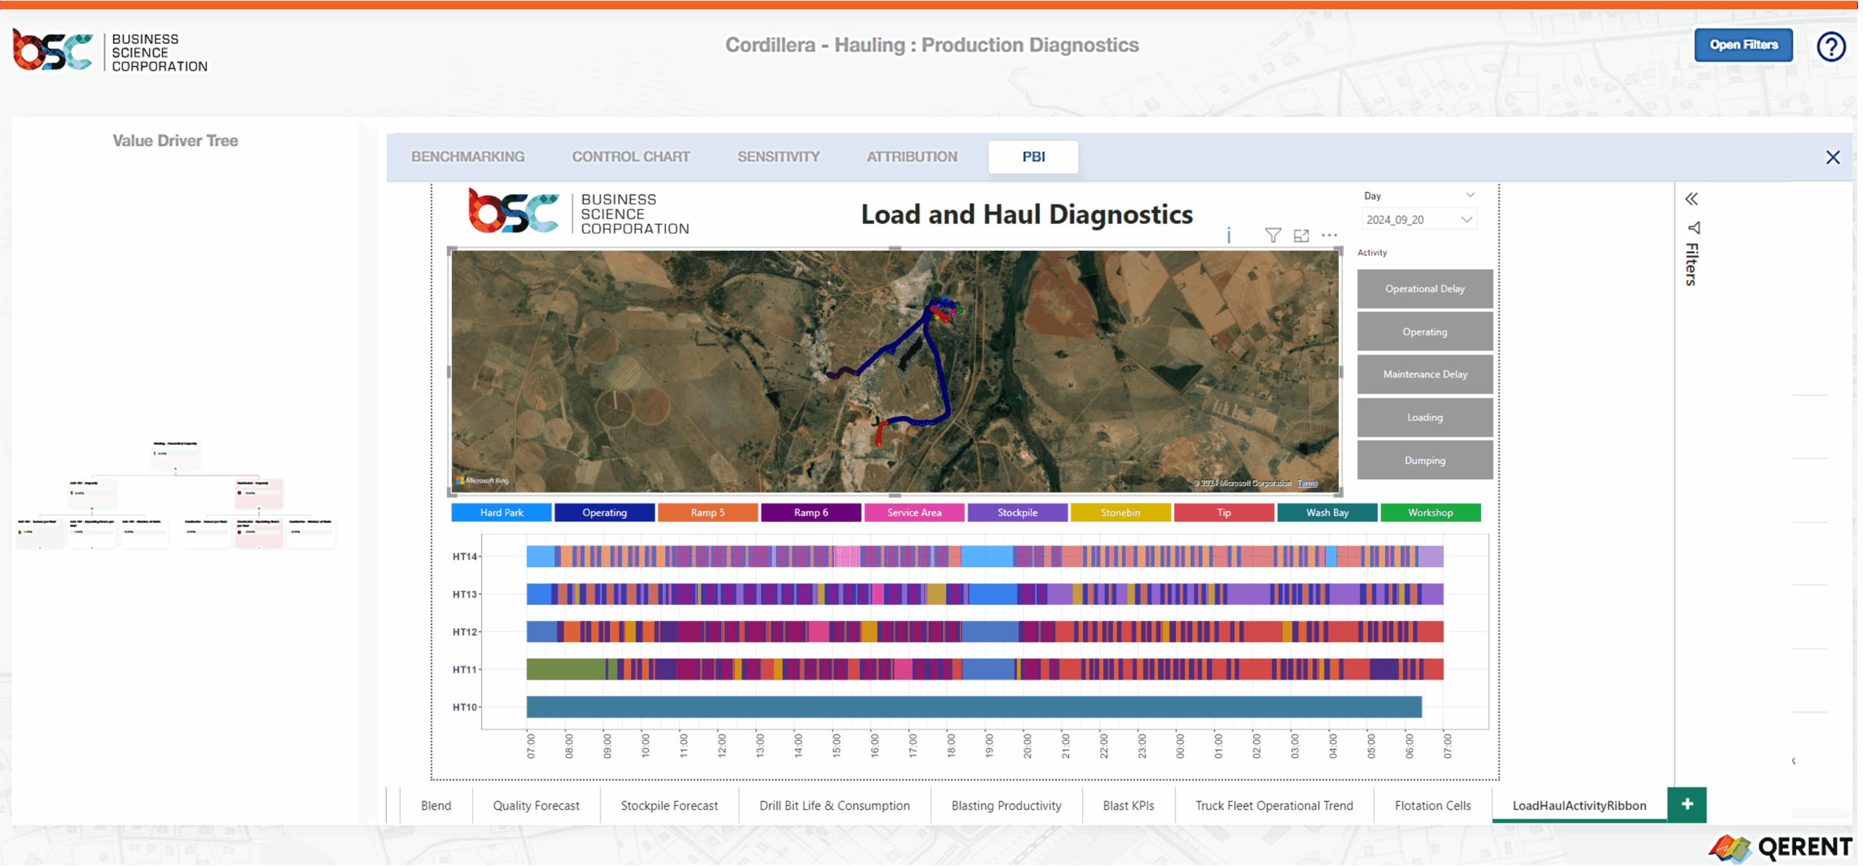This screenshot has height=866, width=1863.
Task: Collapse the Filters pane with double chevron
Action: point(1692,199)
